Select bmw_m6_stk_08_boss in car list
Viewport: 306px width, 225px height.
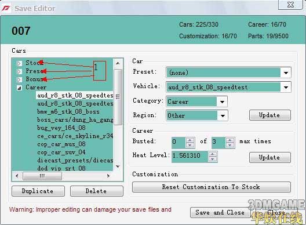click(68, 112)
